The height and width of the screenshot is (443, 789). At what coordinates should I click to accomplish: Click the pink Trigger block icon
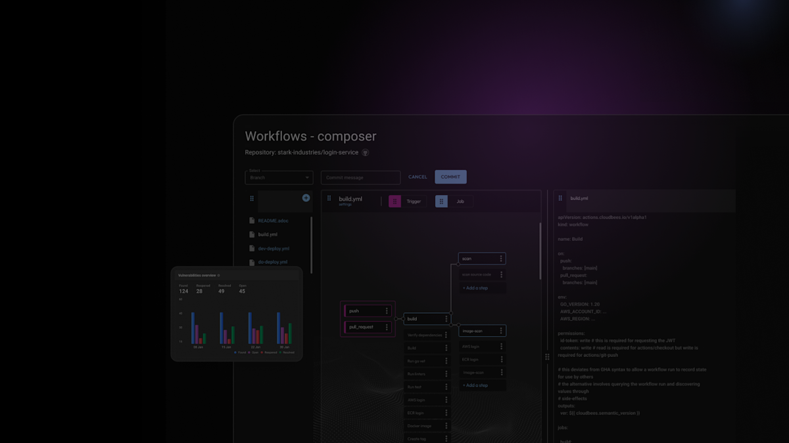tap(394, 201)
